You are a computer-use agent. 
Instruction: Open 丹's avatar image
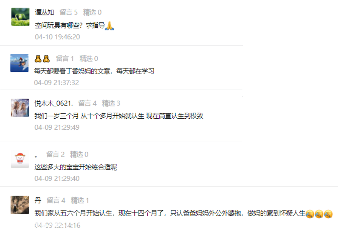pos(20,205)
